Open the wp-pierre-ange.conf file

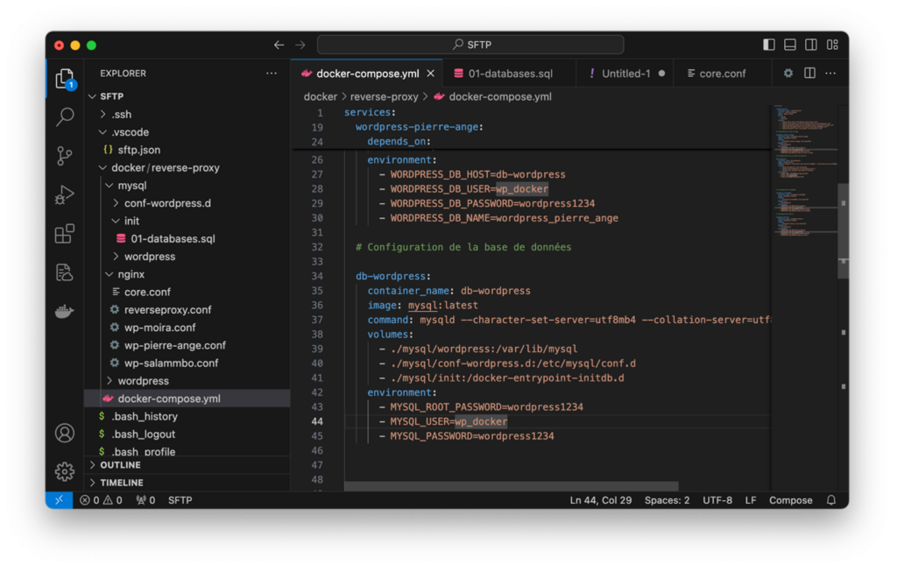pos(187,345)
